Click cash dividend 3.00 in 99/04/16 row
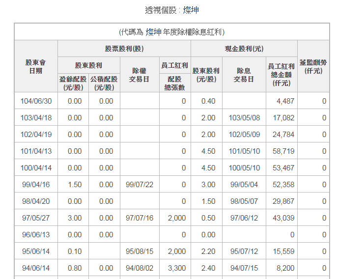337x279 pixels. (208, 185)
